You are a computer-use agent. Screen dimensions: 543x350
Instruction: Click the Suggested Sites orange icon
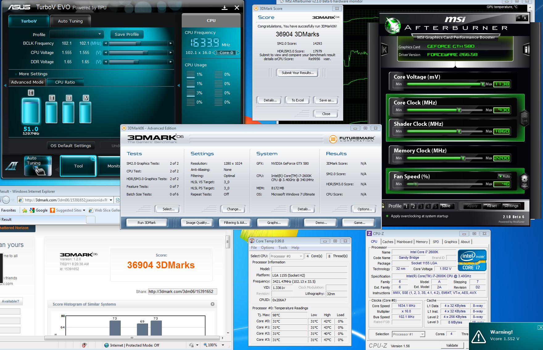tap(52, 210)
